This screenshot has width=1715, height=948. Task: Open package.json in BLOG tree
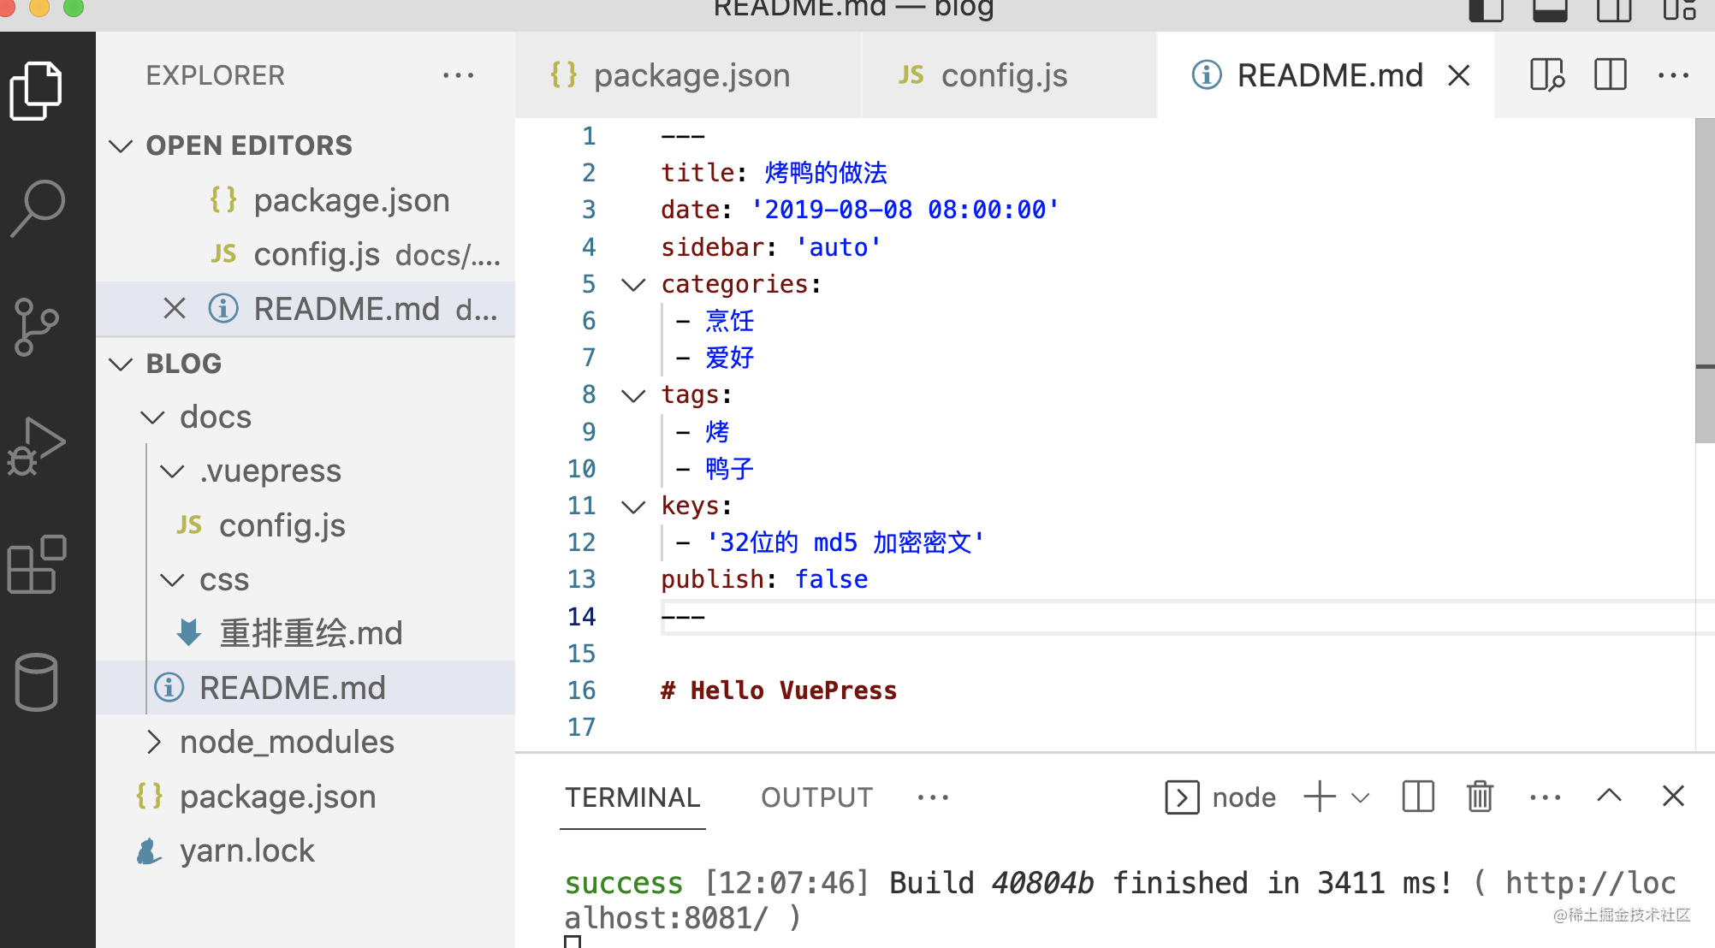click(306, 796)
